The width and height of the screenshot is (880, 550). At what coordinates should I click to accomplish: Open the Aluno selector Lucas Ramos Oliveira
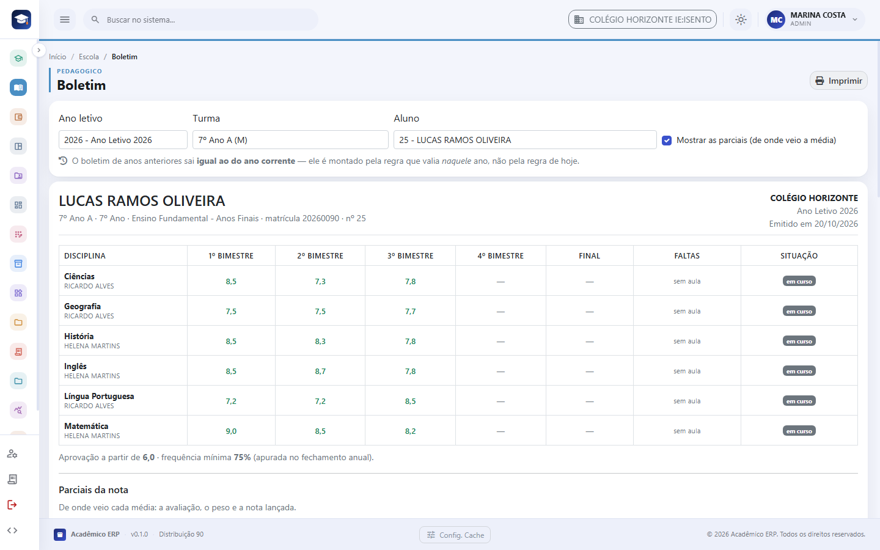(525, 140)
